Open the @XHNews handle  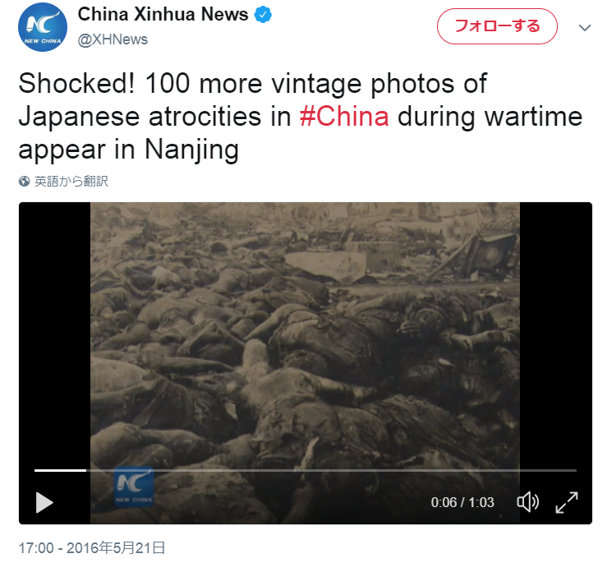click(x=113, y=39)
